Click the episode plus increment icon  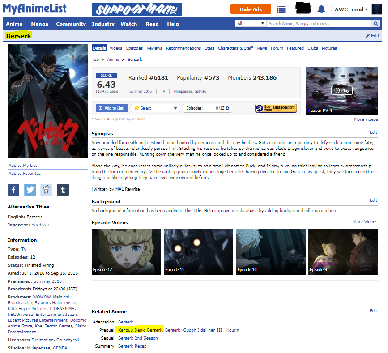[227, 108]
